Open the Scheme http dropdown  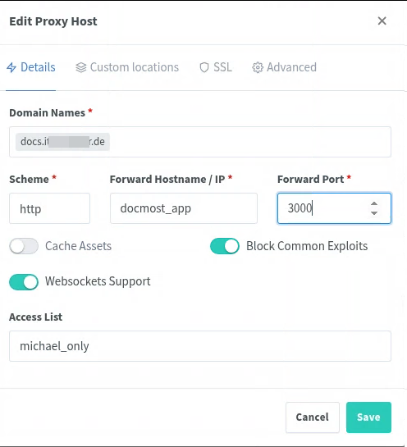click(x=49, y=208)
